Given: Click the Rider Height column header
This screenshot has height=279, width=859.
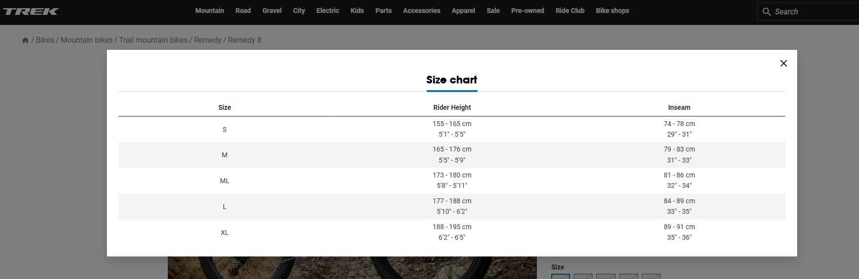Looking at the screenshot, I should [452, 107].
